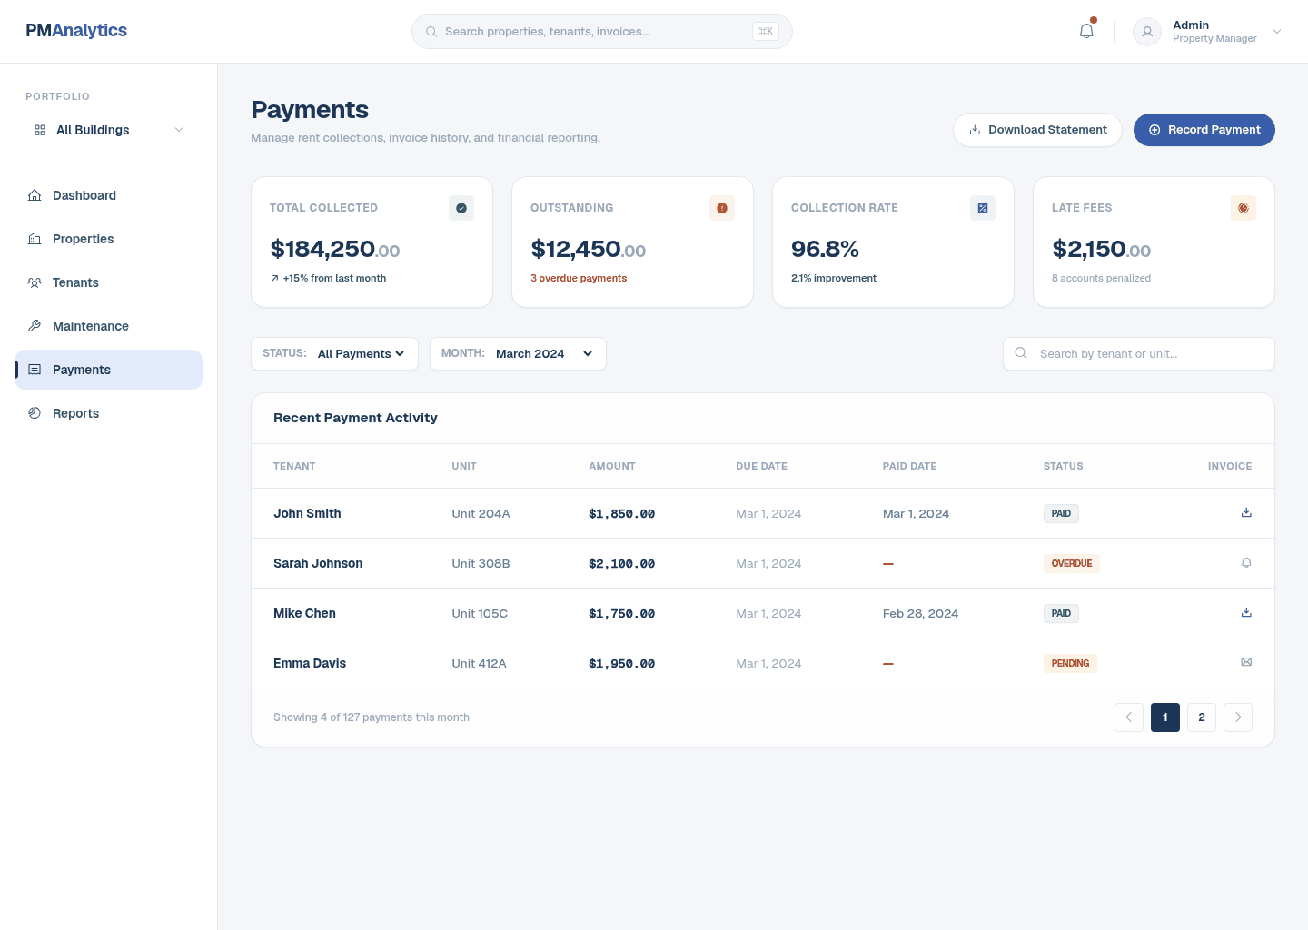This screenshot has width=1308, height=930.
Task: Click the Unit 204A cell
Action: click(481, 513)
